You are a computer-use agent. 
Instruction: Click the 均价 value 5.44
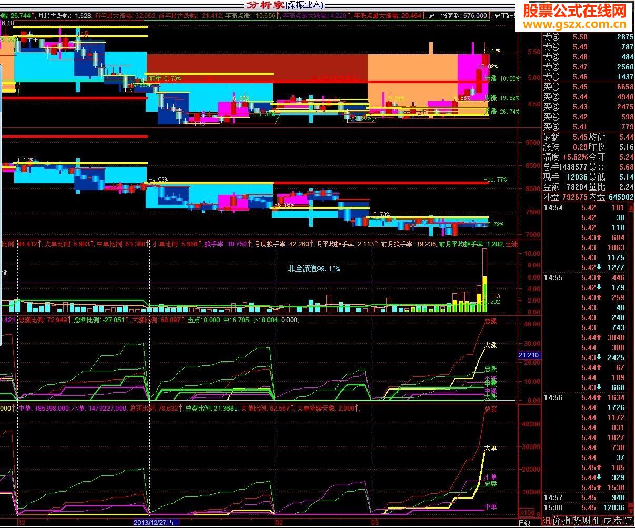tap(626, 137)
